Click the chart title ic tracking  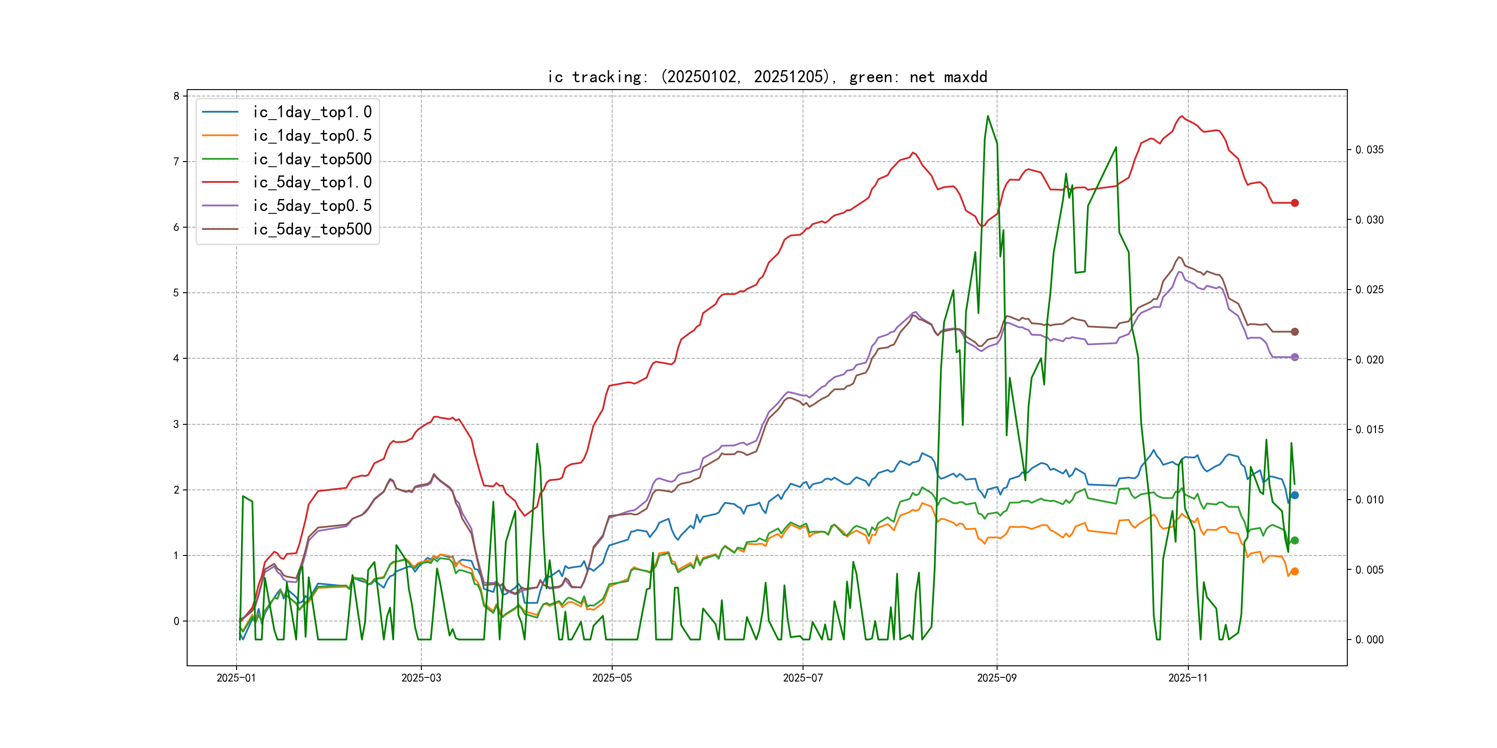click(767, 77)
